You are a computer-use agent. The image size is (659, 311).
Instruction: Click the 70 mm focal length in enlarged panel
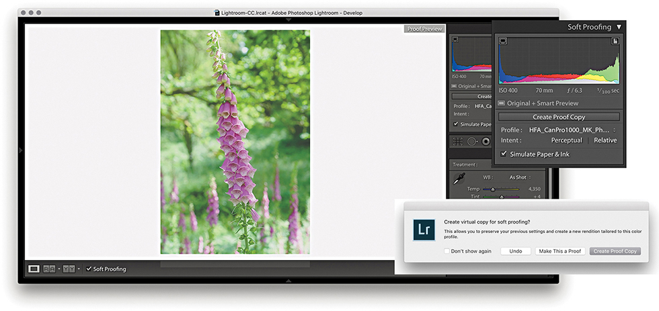pos(543,90)
